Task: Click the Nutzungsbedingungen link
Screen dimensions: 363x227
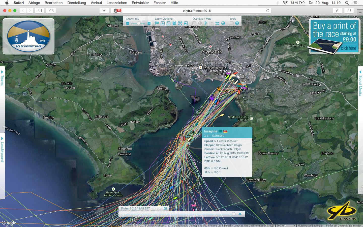Action: coord(310,225)
